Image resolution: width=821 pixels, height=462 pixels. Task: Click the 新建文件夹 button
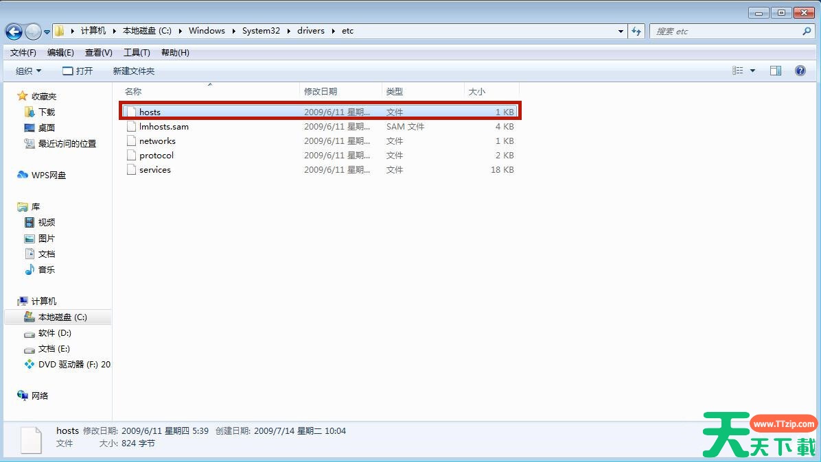coord(134,71)
